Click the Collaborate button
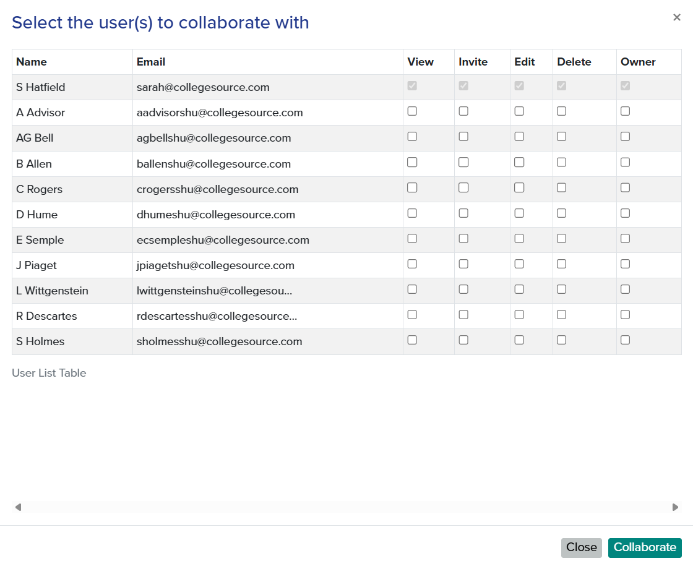 (x=645, y=547)
